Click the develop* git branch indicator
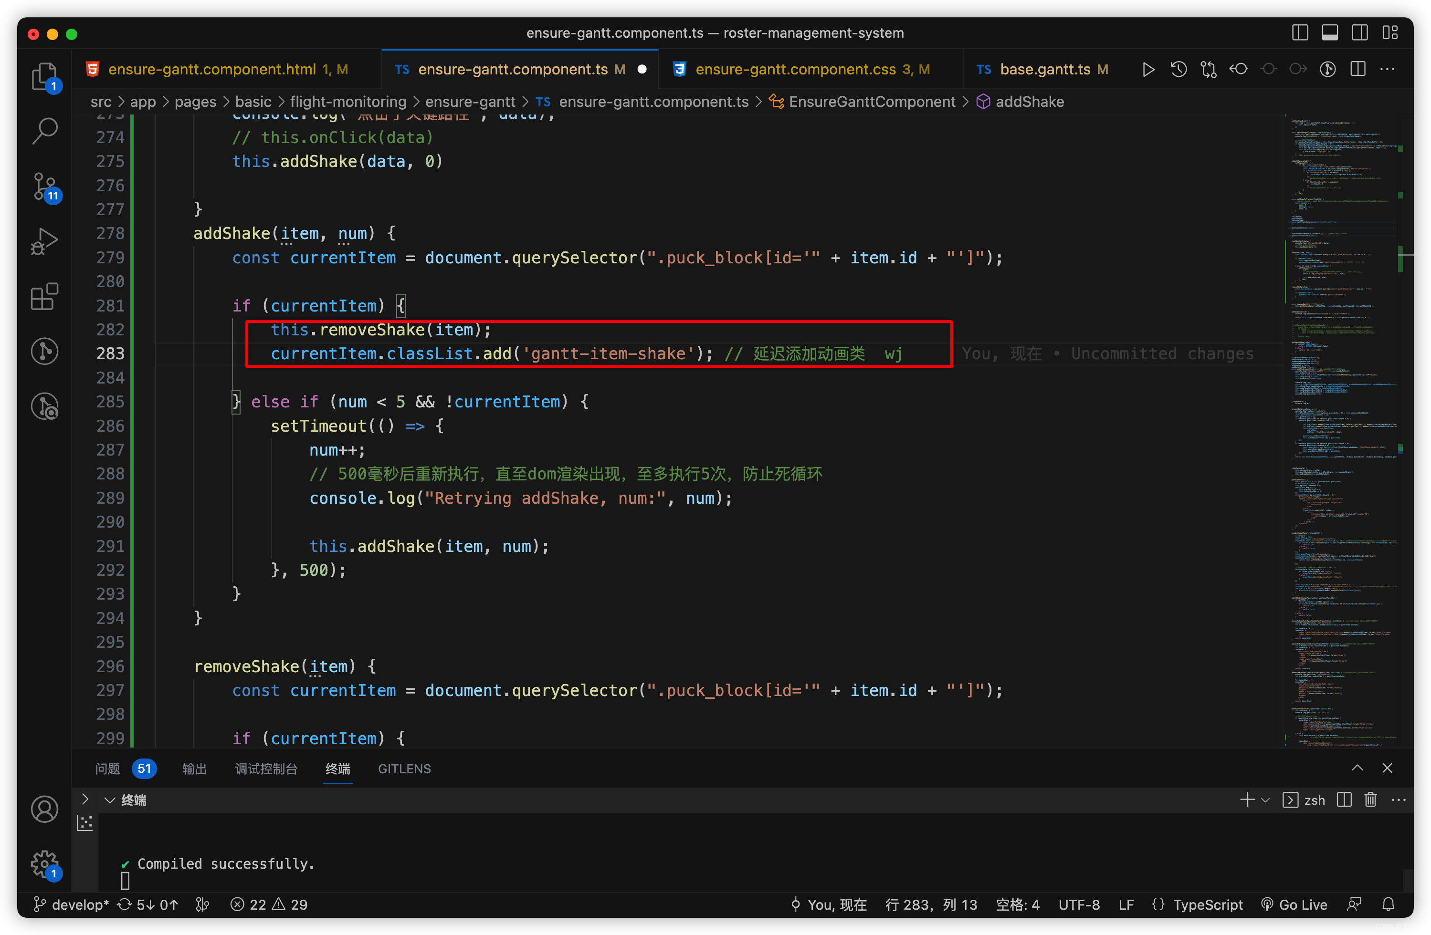This screenshot has height=935, width=1431. 72,904
